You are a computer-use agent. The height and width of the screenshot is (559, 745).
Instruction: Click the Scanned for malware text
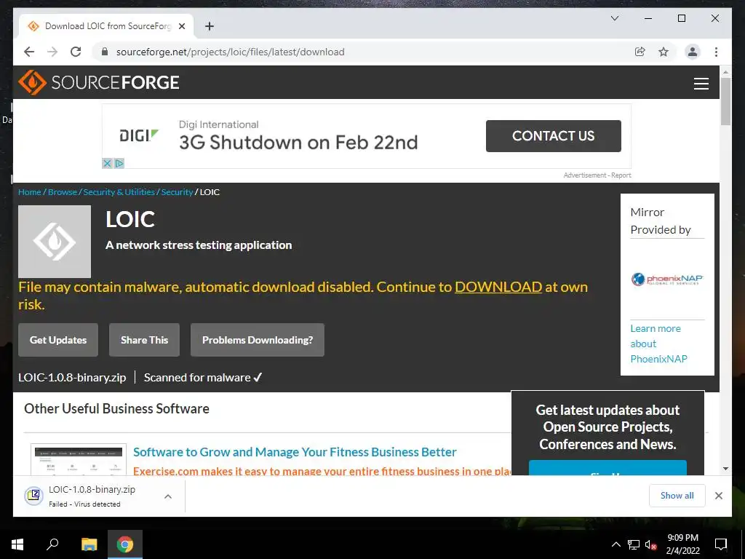tap(203, 378)
